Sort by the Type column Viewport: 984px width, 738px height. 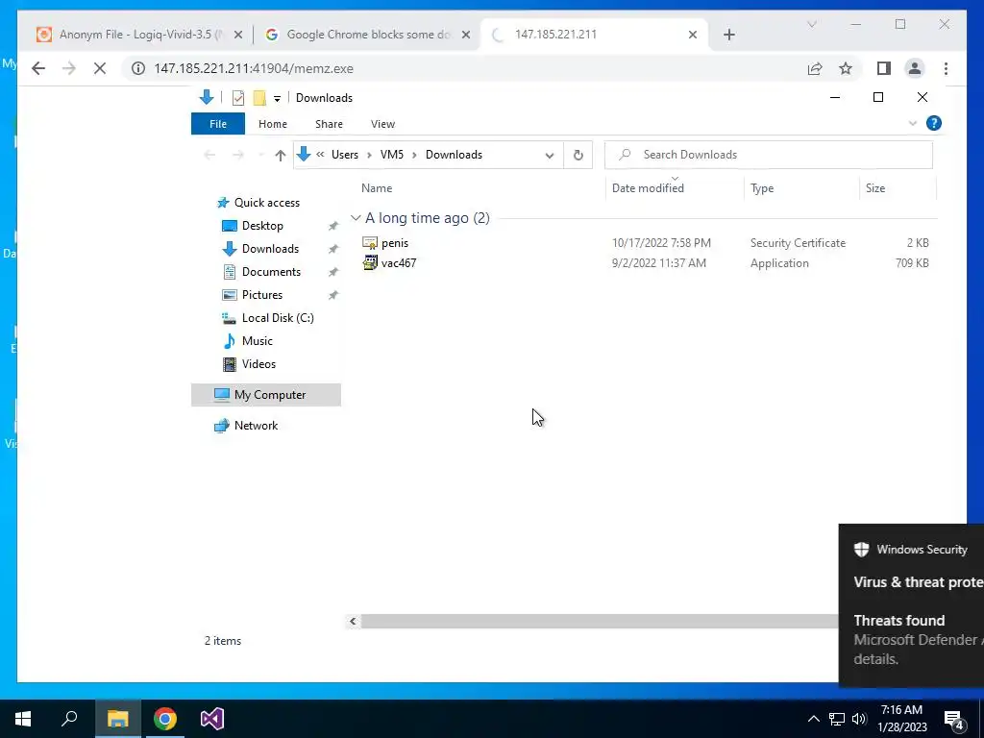pos(762,188)
